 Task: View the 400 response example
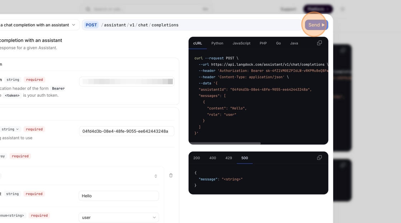point(213,158)
